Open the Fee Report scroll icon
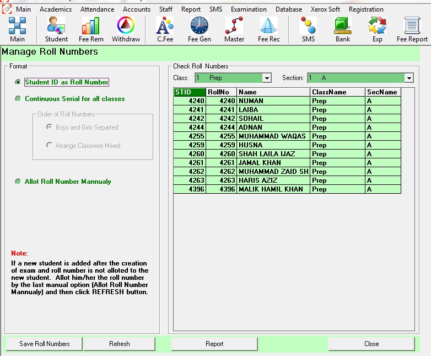 click(412, 29)
